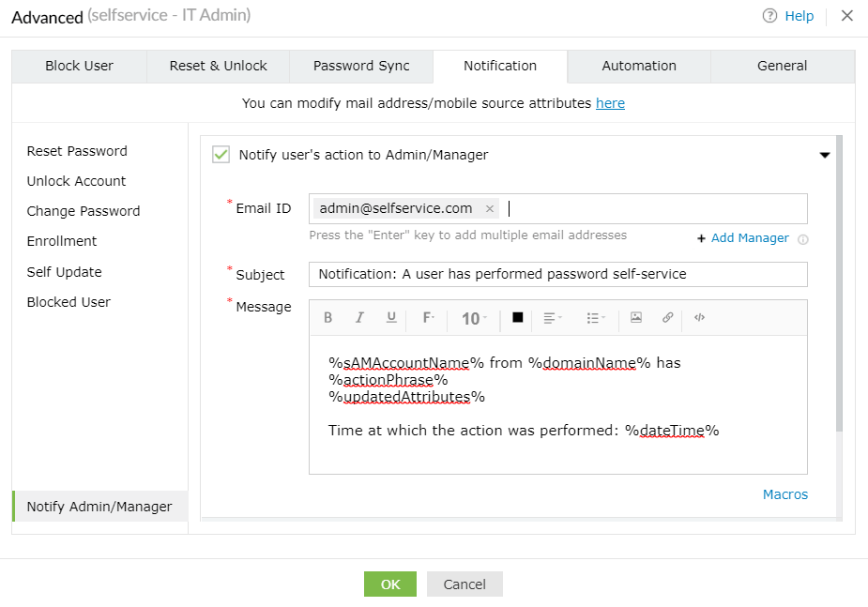Switch editor to HTML source view
Viewport: 868px width, 607px height.
pyautogui.click(x=699, y=318)
